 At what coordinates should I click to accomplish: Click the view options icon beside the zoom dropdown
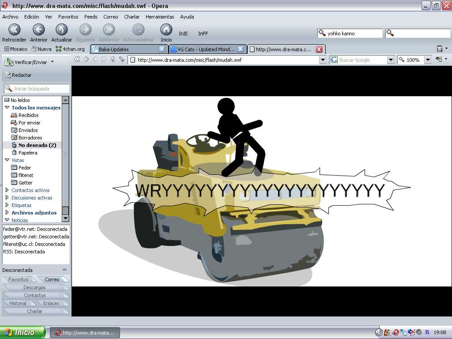pos(439,60)
